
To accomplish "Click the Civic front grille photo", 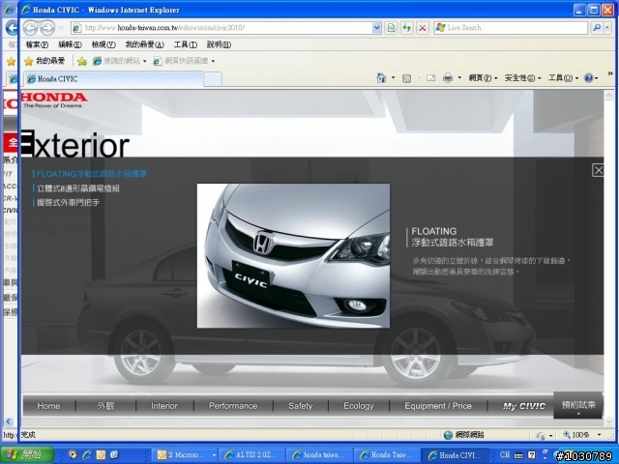I will (293, 255).
